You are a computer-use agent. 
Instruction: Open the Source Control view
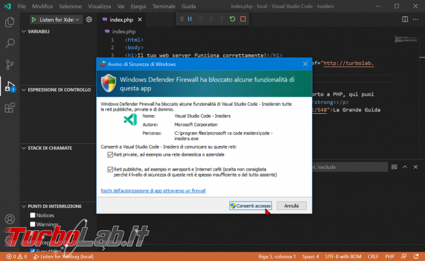(10, 65)
